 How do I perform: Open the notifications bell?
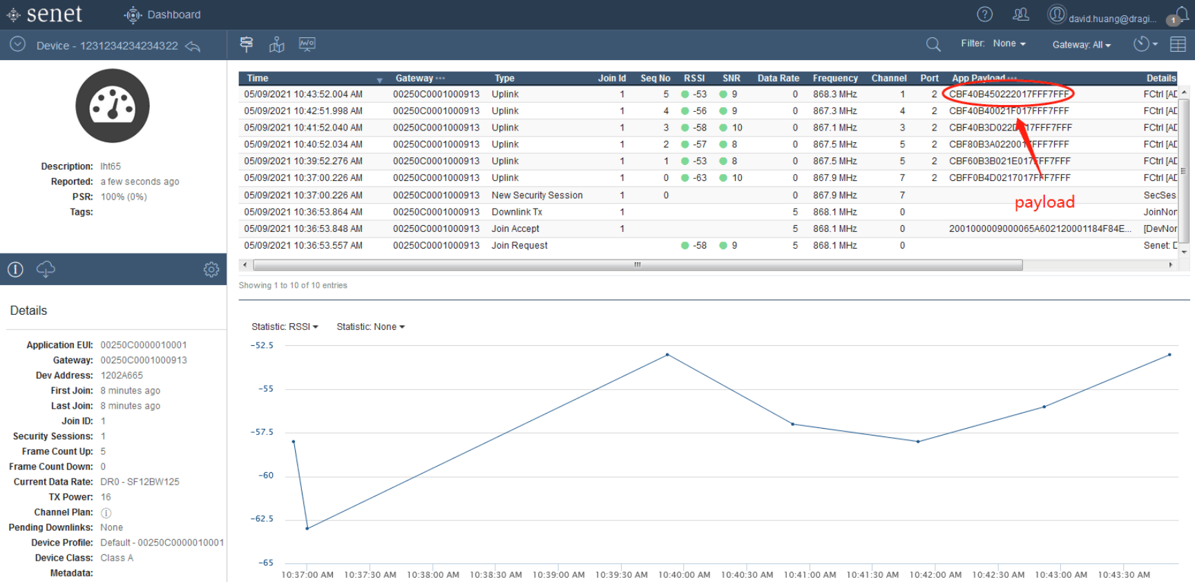tap(1182, 15)
